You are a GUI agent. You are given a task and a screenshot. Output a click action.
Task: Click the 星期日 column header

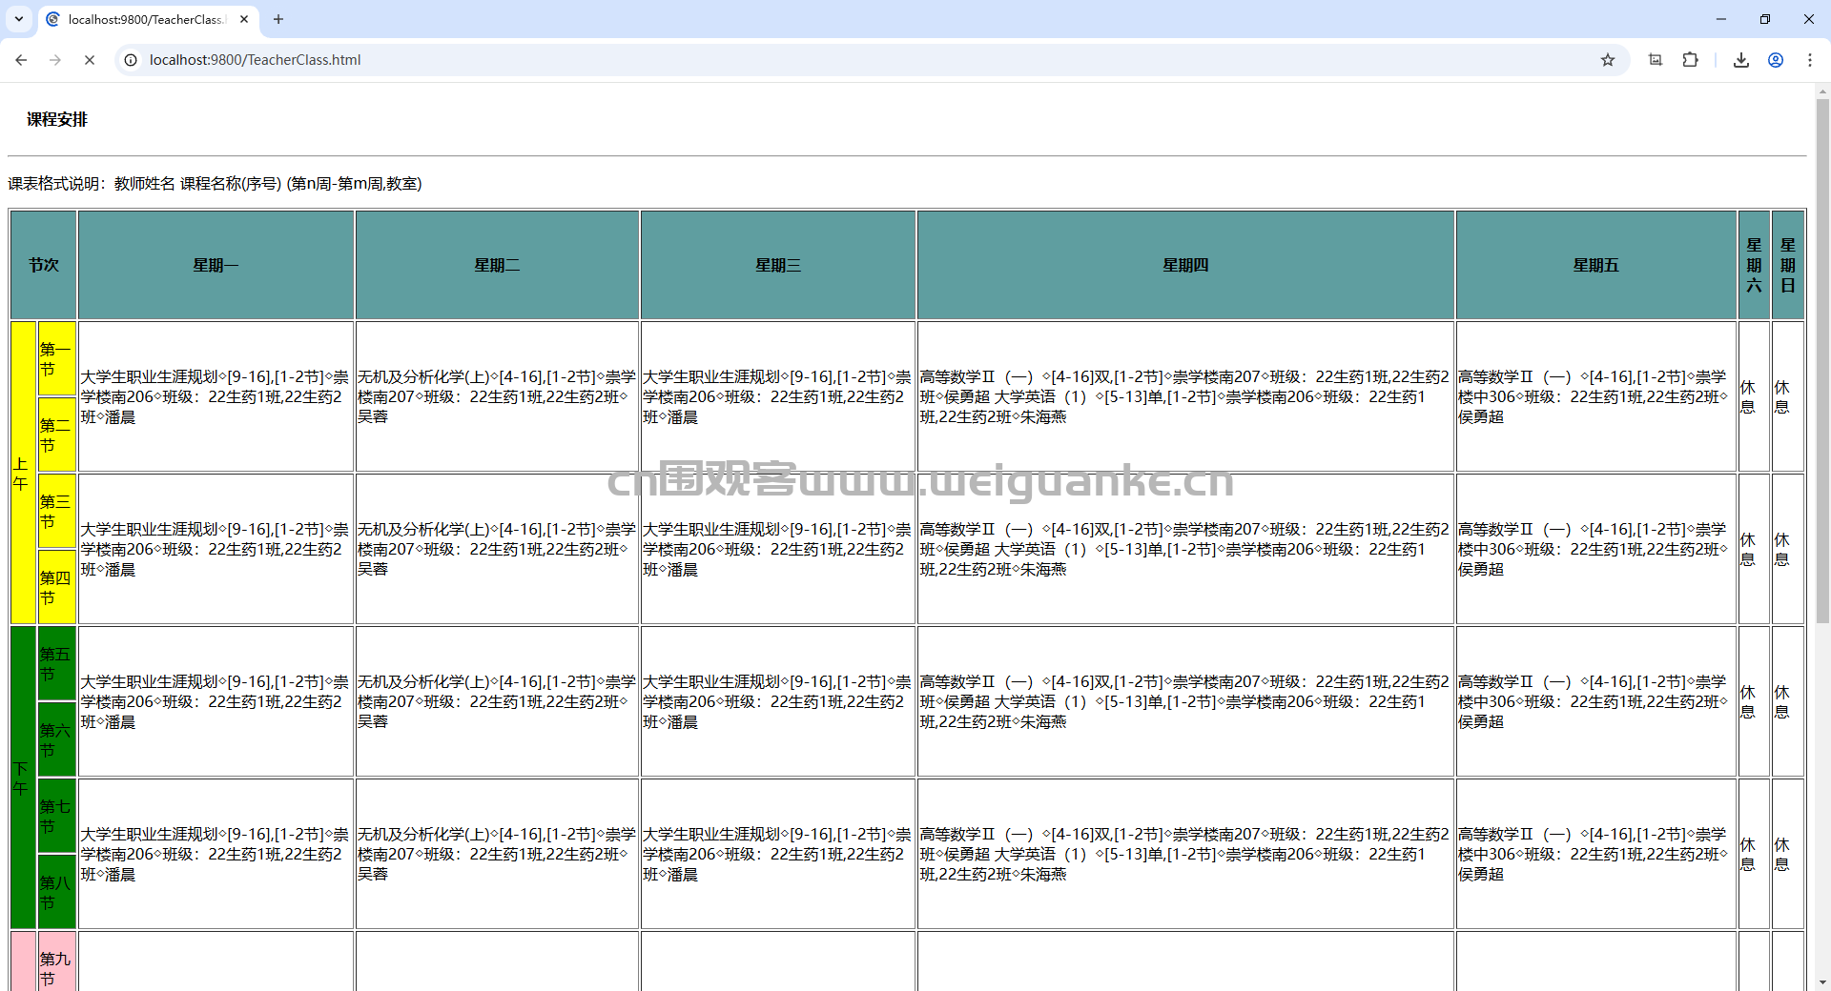[x=1788, y=265]
